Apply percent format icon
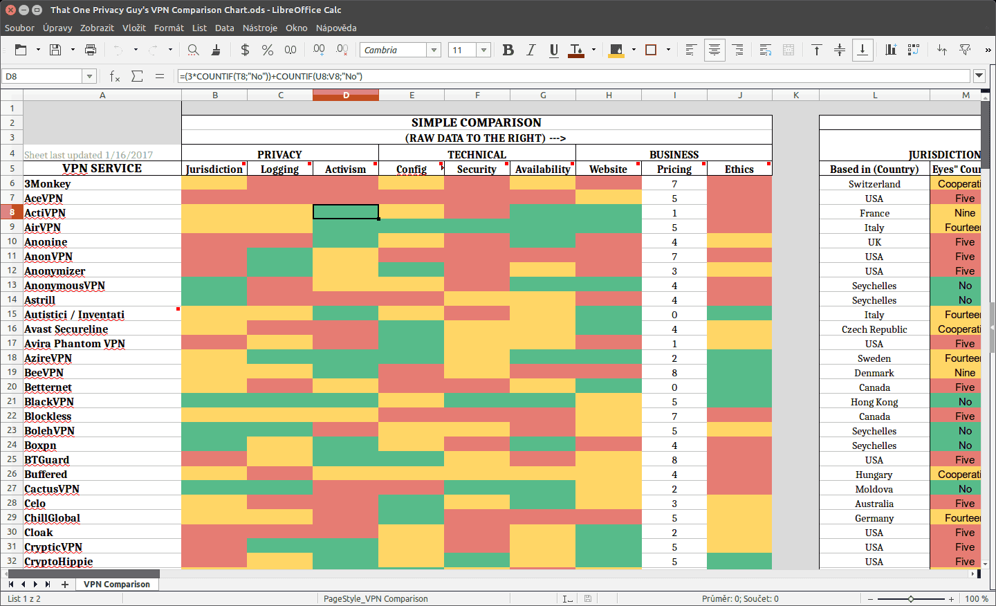 click(268, 50)
